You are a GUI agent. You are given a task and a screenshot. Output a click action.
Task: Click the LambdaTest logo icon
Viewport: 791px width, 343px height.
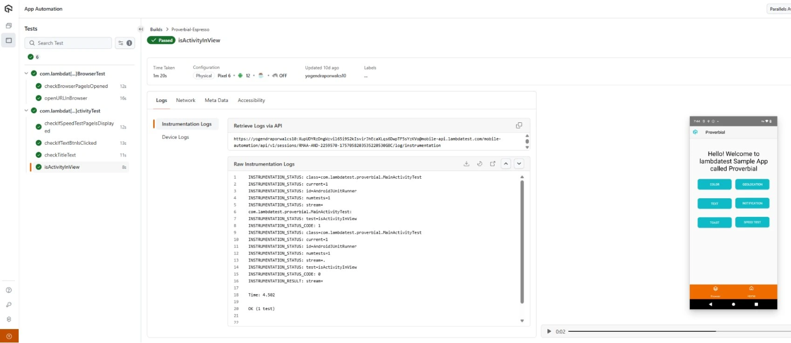coord(8,8)
